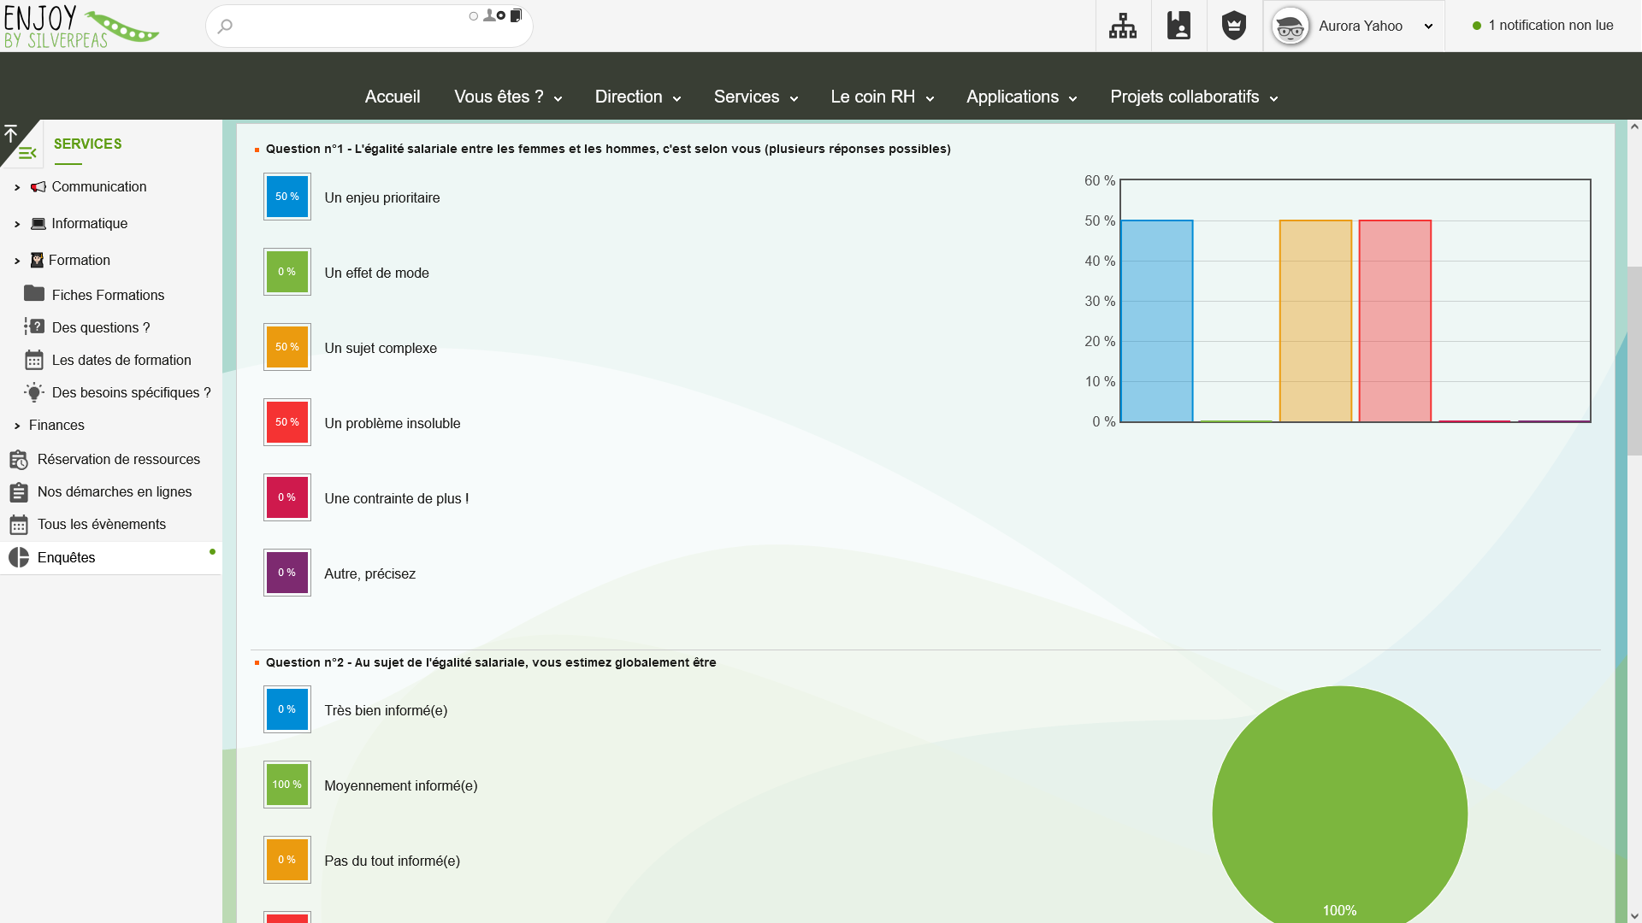Click orange 0 % swatch for Pas du tout informé(e)
Viewport: 1642px width, 923px height.
tap(287, 860)
